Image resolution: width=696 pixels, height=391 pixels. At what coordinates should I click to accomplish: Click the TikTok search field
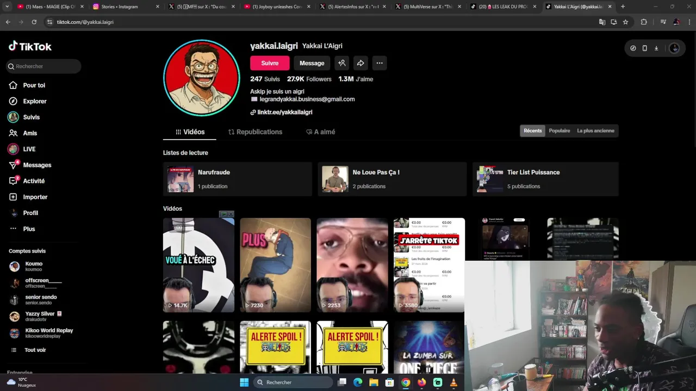coord(44,66)
